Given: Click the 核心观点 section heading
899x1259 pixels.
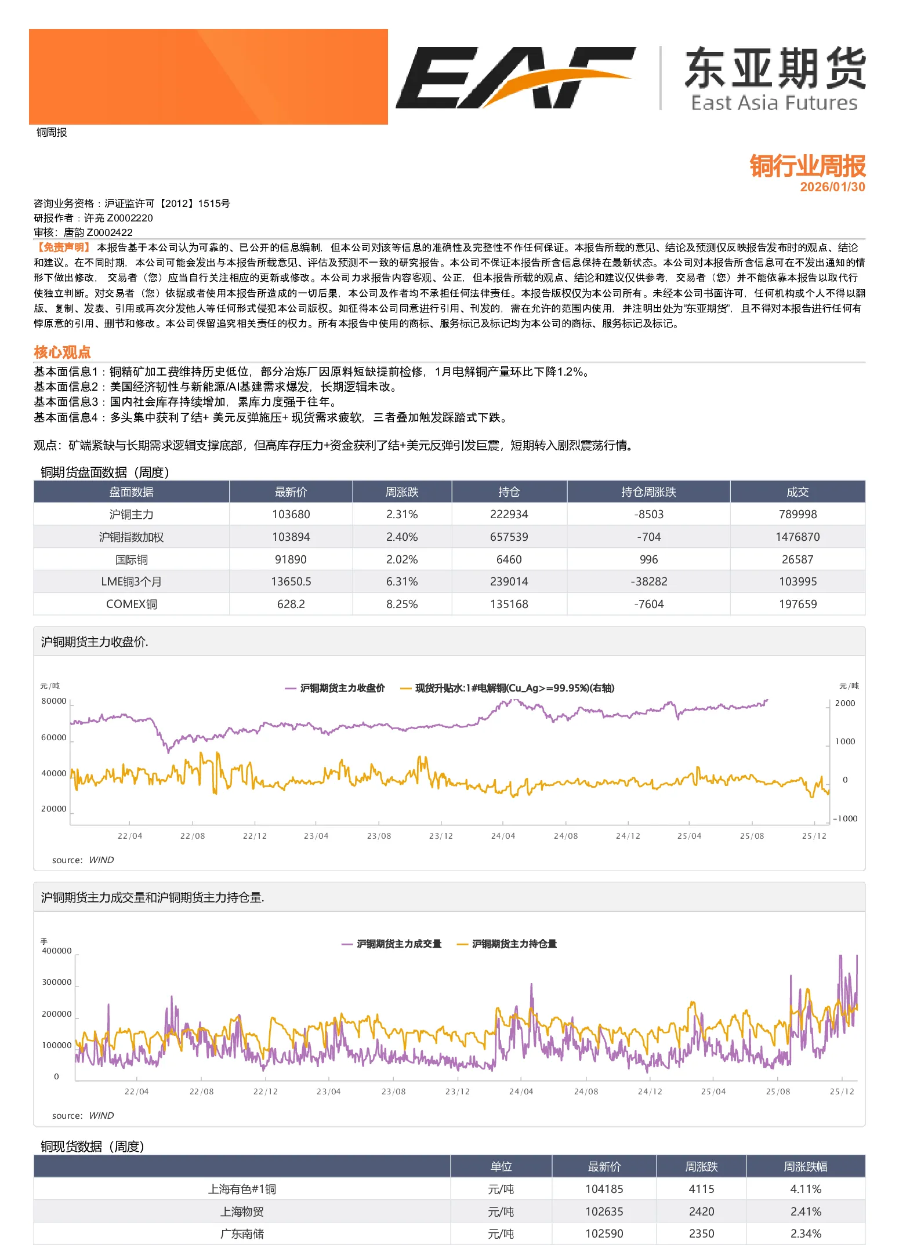Looking at the screenshot, I should (62, 352).
